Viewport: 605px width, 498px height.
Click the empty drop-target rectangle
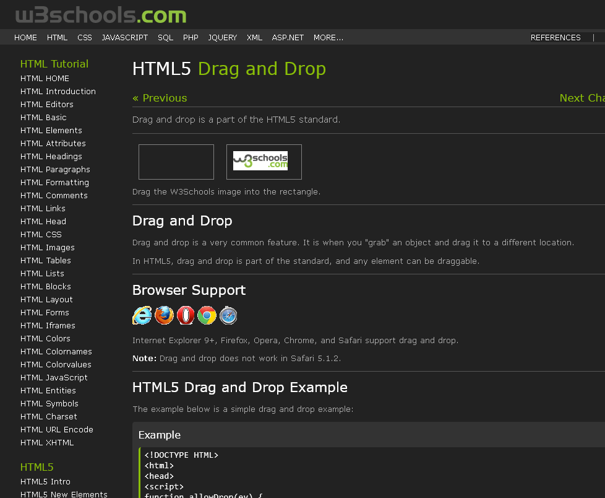coord(176,161)
